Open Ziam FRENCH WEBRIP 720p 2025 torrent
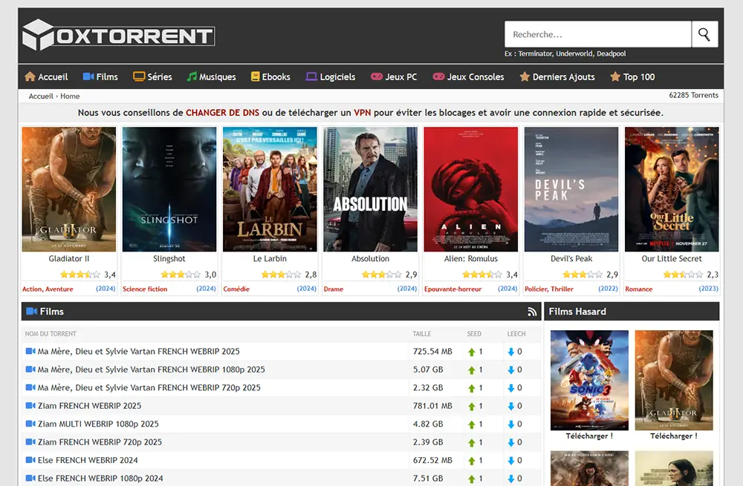Image resolution: width=743 pixels, height=486 pixels. pos(100,442)
